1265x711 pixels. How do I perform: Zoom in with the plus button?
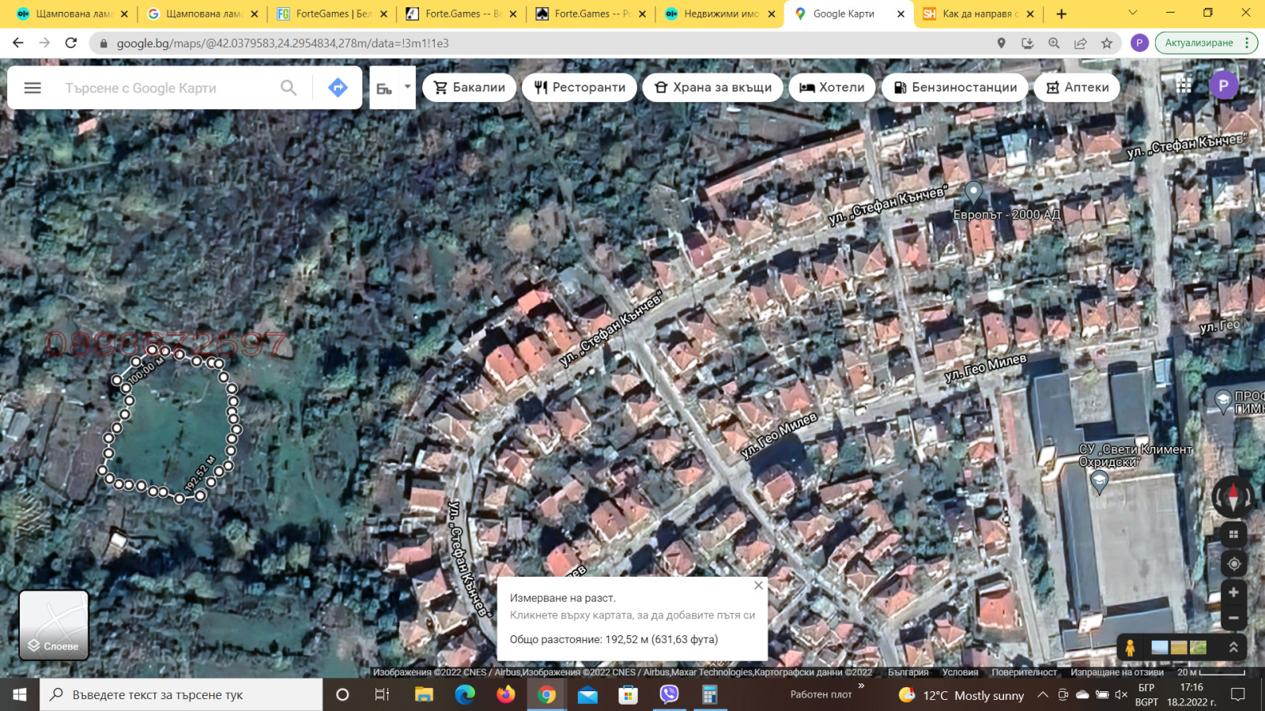click(x=1233, y=592)
